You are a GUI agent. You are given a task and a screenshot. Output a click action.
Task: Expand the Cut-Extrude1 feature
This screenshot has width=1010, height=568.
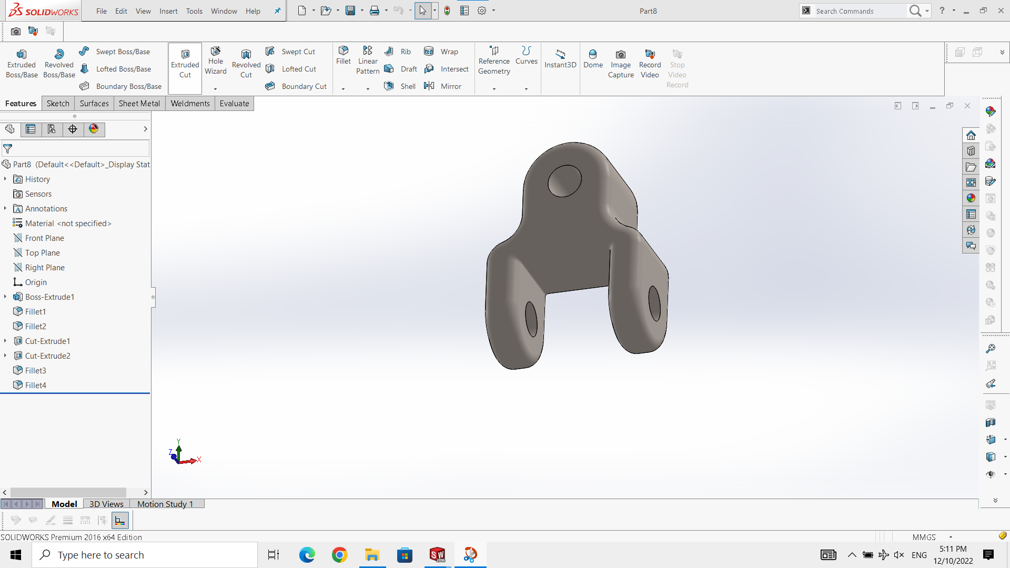5,341
